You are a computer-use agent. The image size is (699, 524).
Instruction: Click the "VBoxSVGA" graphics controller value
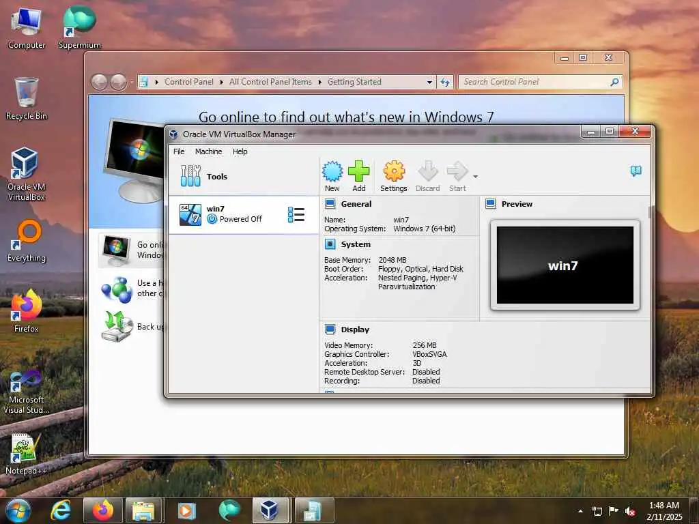[x=429, y=354]
